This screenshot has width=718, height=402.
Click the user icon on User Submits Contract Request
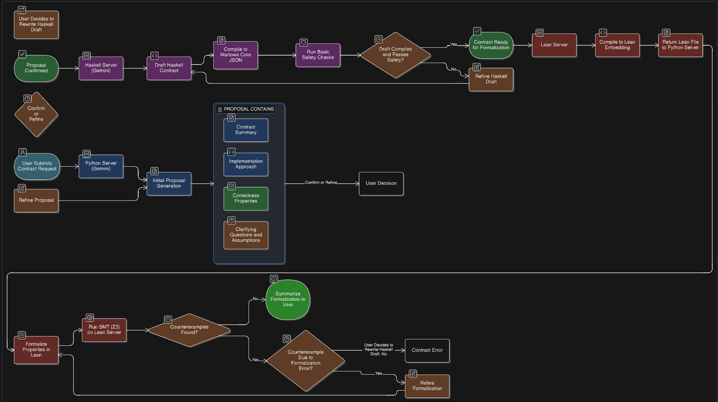point(22,152)
